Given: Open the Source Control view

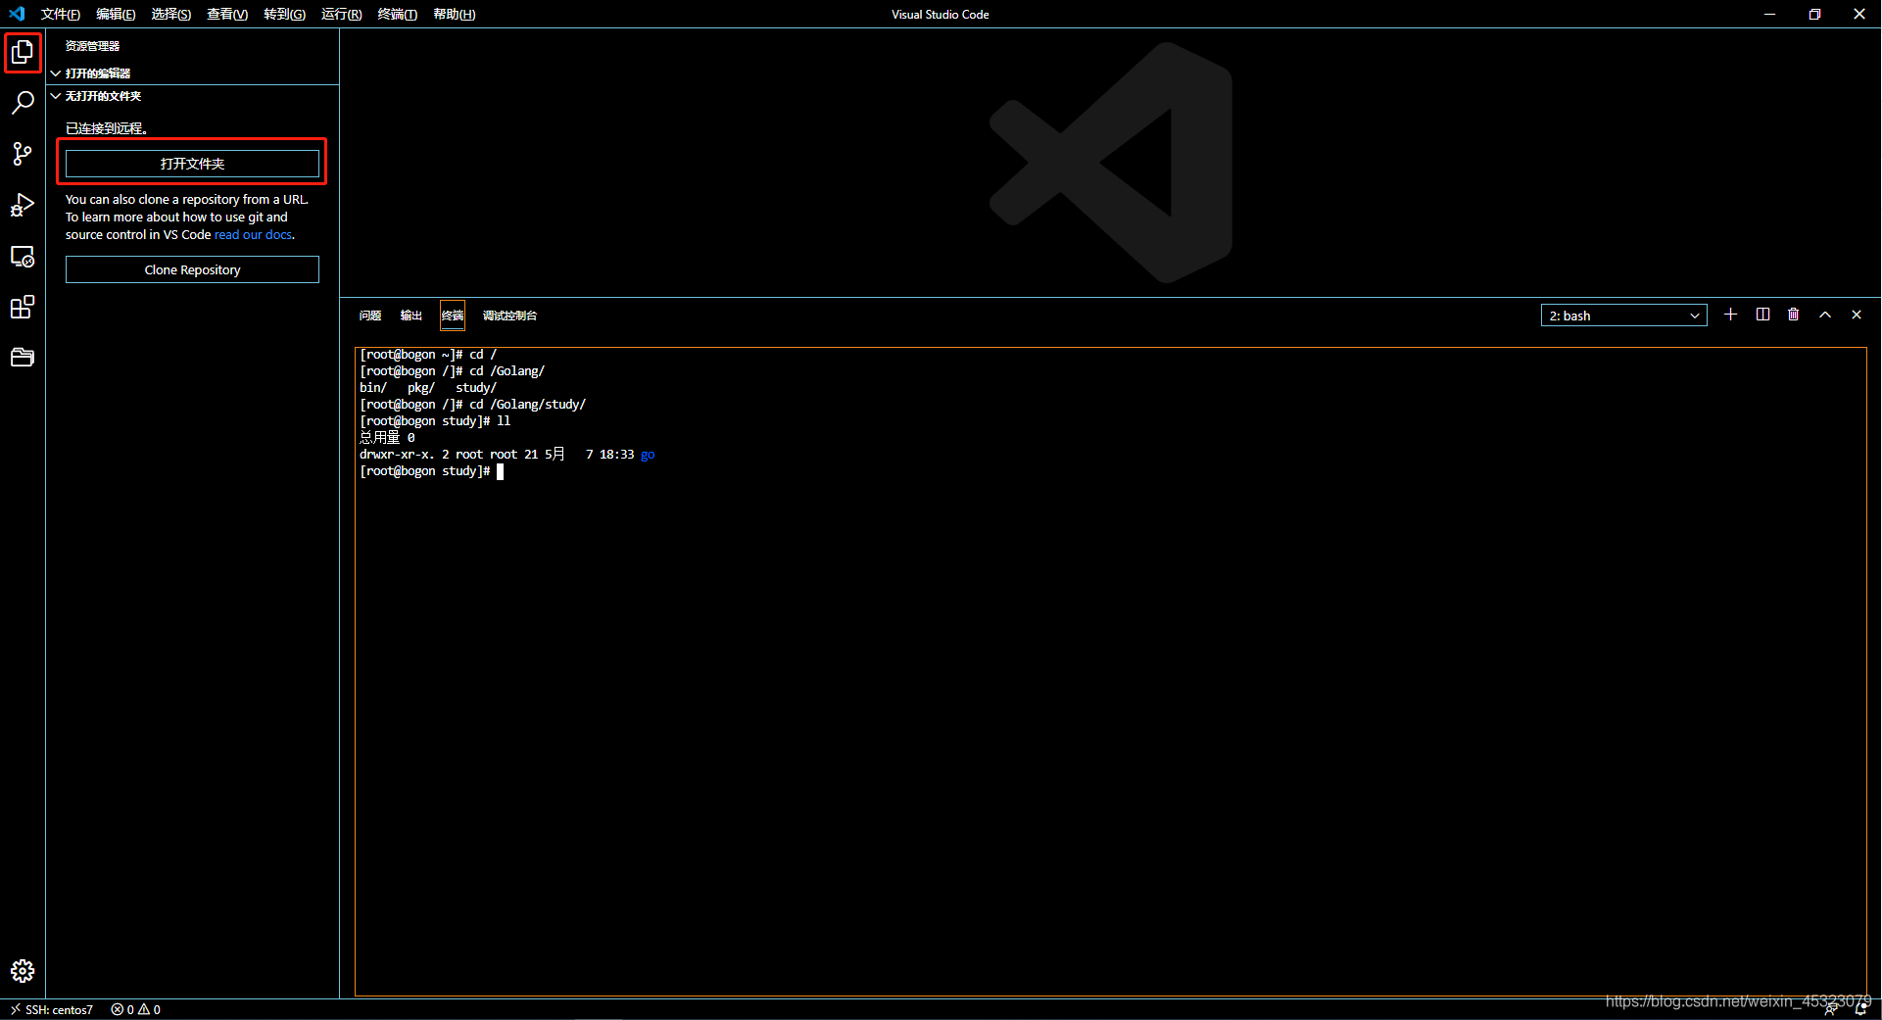Looking at the screenshot, I should pyautogui.click(x=23, y=154).
